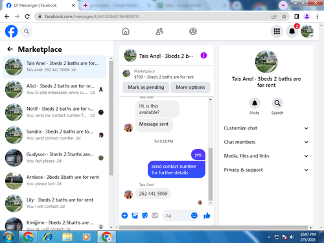Open the $700 3beds listing link

point(164,77)
